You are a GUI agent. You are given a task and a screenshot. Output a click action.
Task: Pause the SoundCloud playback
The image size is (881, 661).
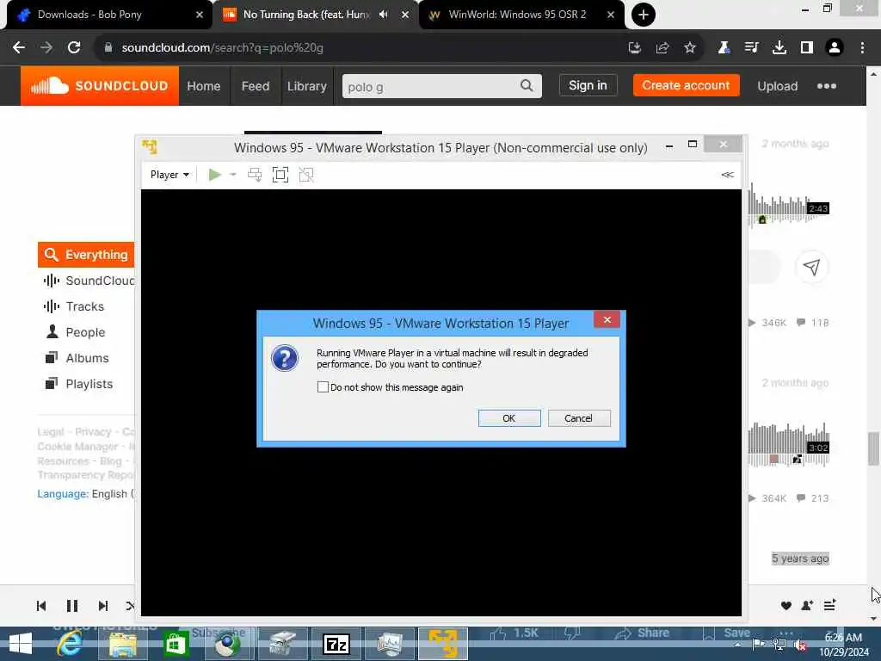[72, 606]
